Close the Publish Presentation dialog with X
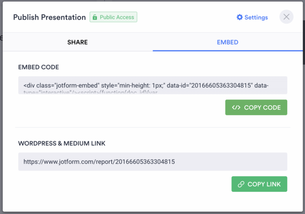The height and width of the screenshot is (214, 305). (x=286, y=17)
